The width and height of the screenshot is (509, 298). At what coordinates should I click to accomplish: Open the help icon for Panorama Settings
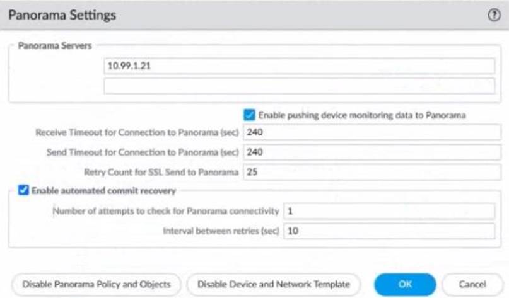tap(494, 16)
